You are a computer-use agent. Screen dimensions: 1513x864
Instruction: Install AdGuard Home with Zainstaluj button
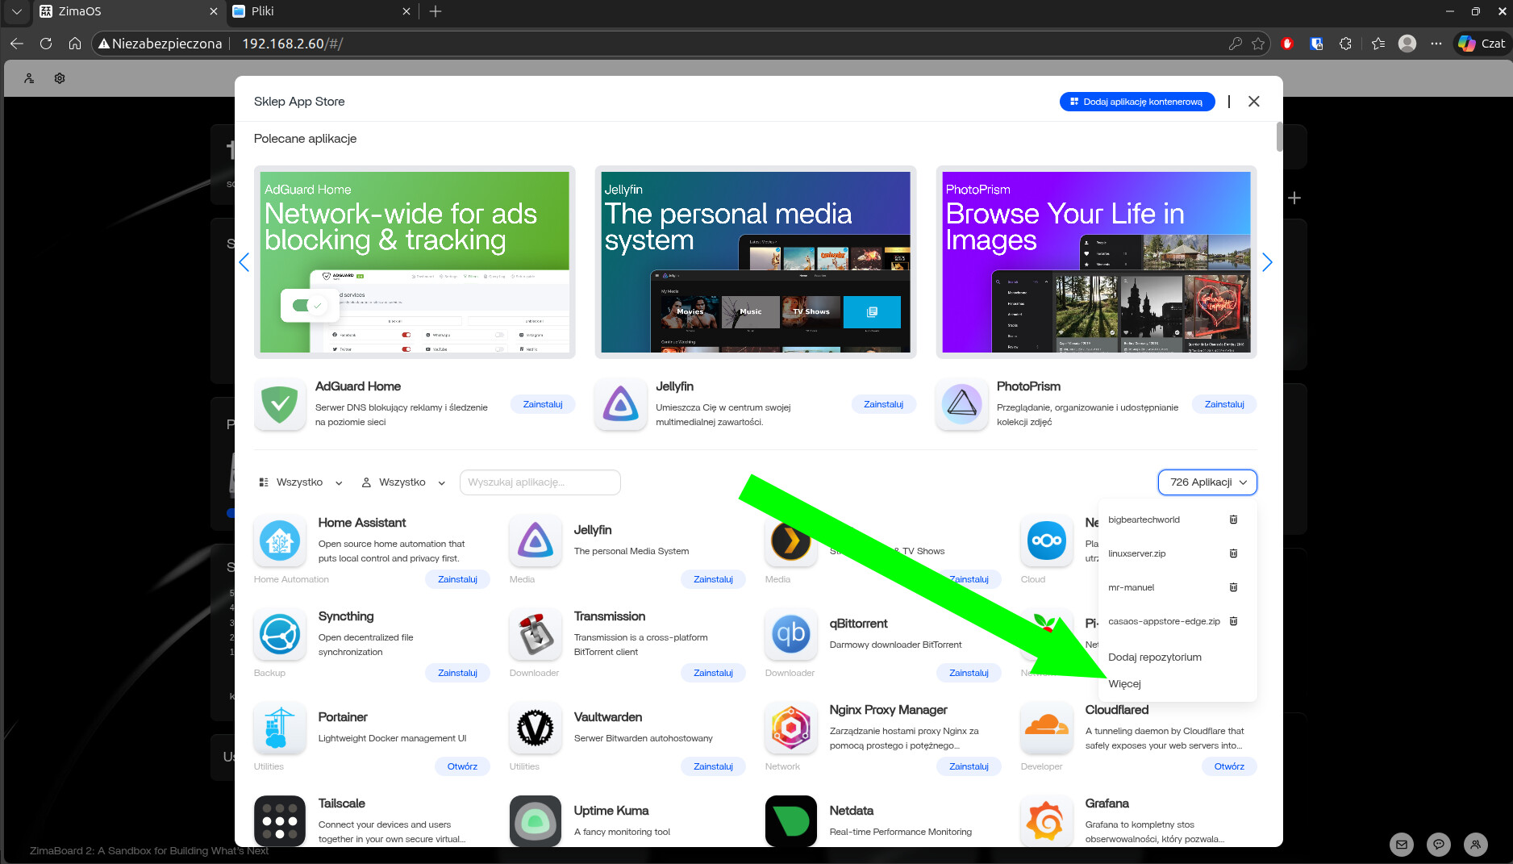tap(542, 404)
